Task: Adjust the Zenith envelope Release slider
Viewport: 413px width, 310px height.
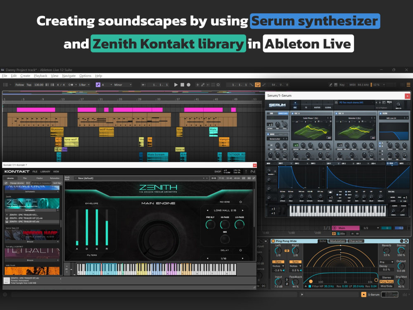Action: click(x=107, y=227)
